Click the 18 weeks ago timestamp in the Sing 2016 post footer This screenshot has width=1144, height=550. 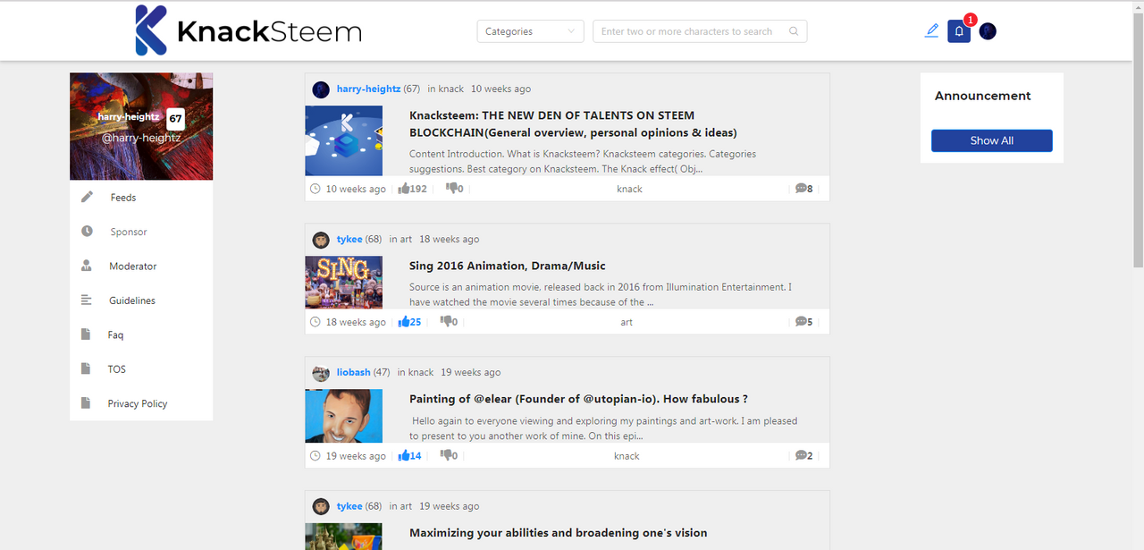(x=356, y=322)
